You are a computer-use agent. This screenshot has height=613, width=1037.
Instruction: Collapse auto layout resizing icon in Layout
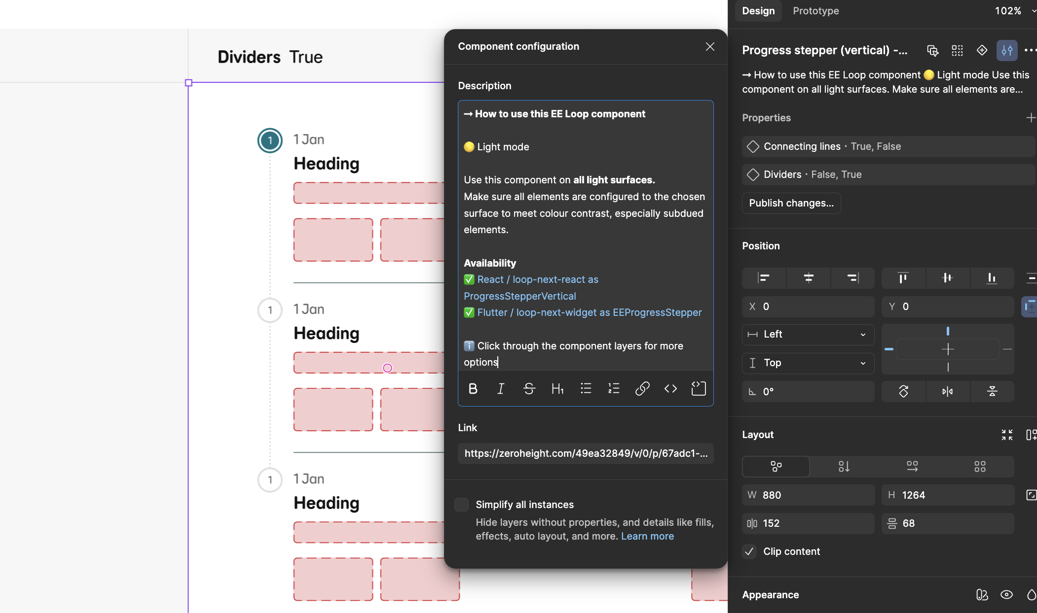[1007, 435]
